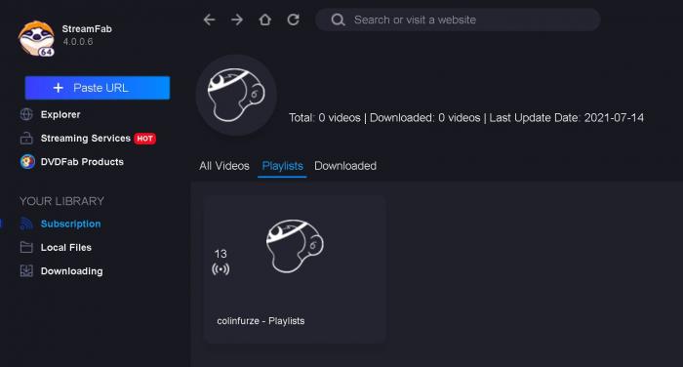Click the large channel avatar
Image resolution: width=683 pixels, height=367 pixels.
point(236,96)
